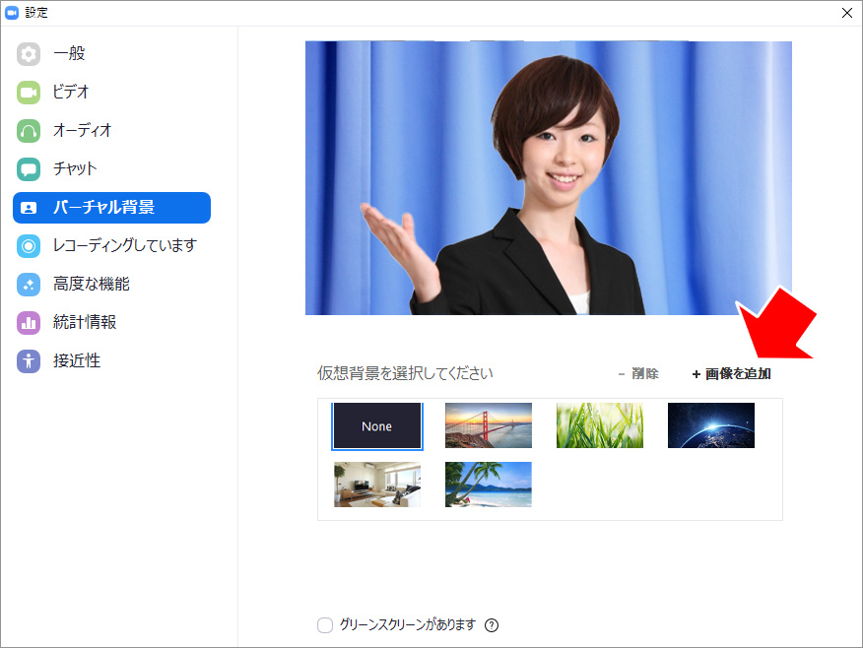863x648 pixels.
Task: Pick the tropical beach palm background
Action: 488,485
